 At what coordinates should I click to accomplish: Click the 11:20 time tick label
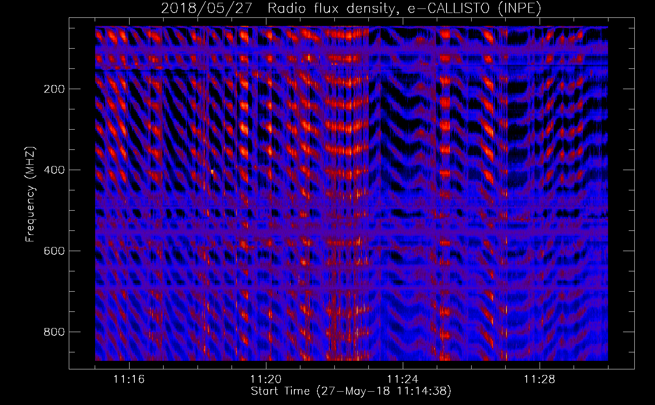[266, 379]
